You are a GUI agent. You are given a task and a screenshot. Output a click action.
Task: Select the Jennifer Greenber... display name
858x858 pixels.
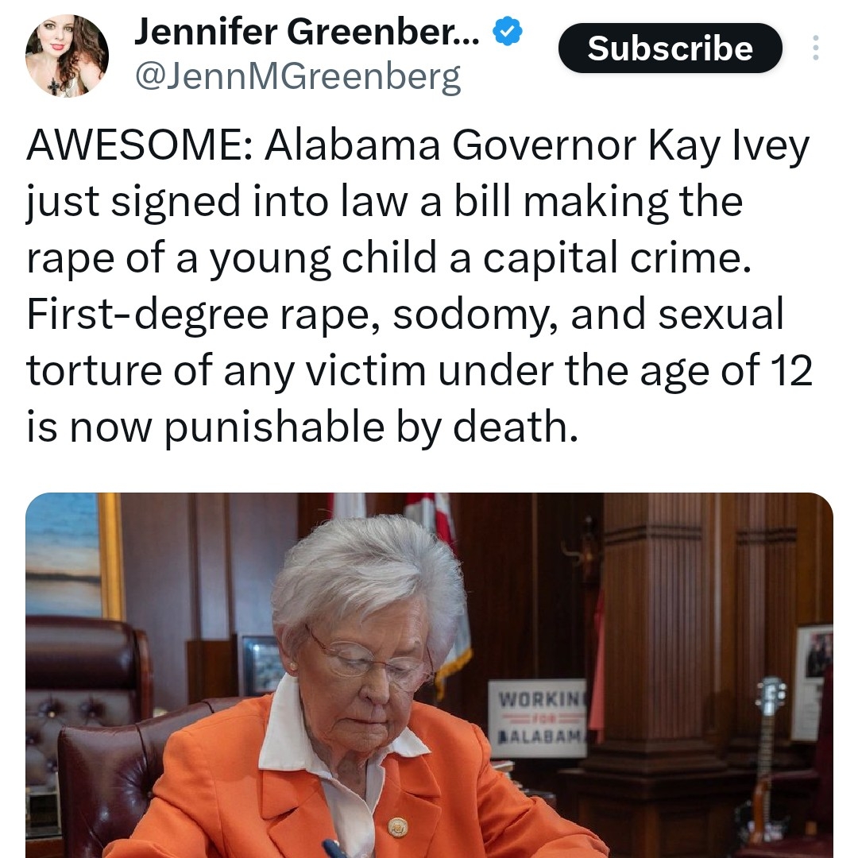click(307, 32)
